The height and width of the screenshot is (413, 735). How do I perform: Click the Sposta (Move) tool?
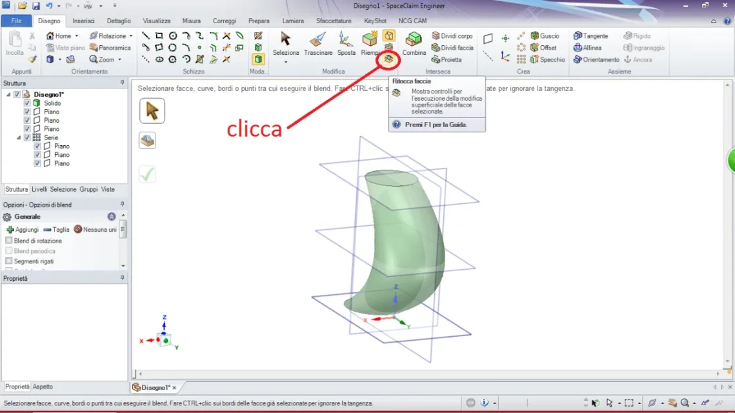pyautogui.click(x=346, y=43)
